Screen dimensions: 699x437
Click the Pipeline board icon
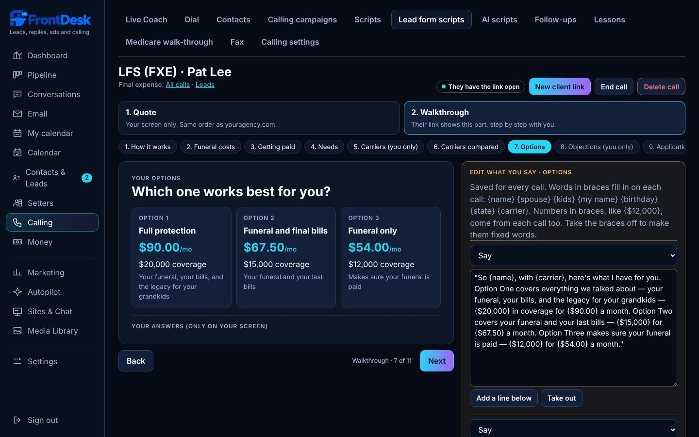17,75
